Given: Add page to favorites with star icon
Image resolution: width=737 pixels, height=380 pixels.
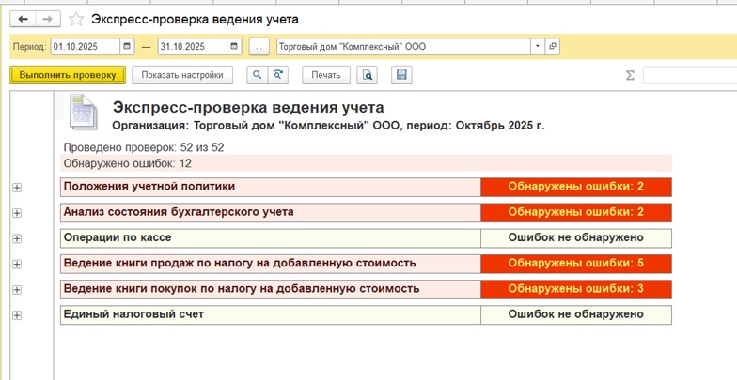Looking at the screenshot, I should [x=76, y=19].
